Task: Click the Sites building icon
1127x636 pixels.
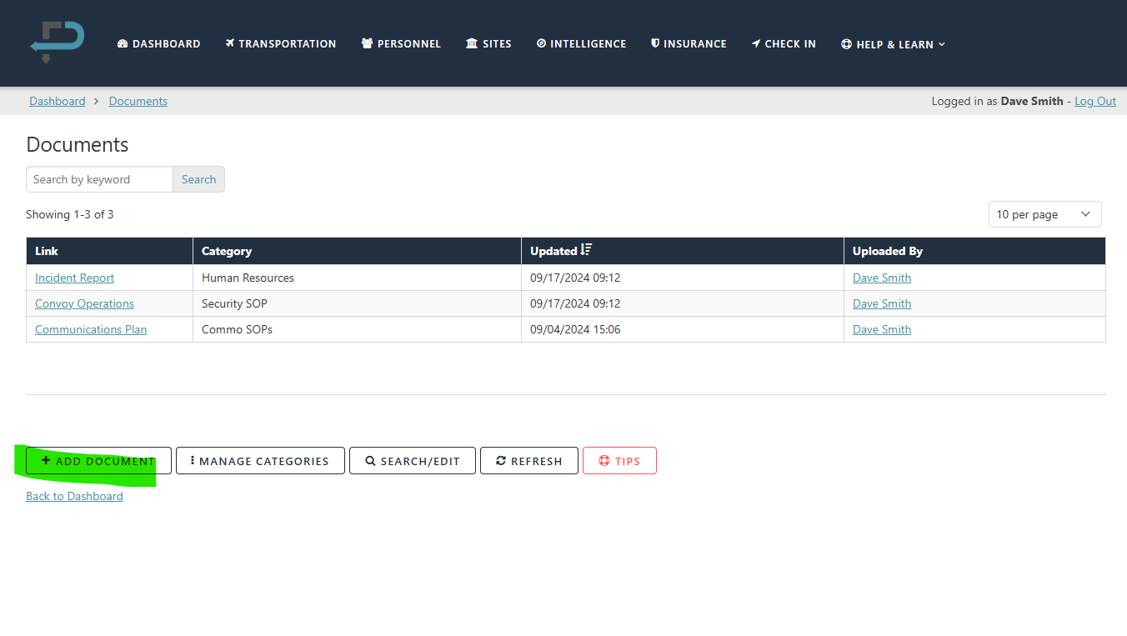Action: tap(472, 43)
